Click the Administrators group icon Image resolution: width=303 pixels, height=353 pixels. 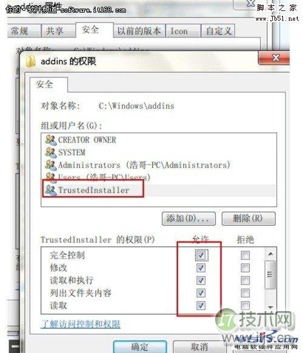(51, 164)
